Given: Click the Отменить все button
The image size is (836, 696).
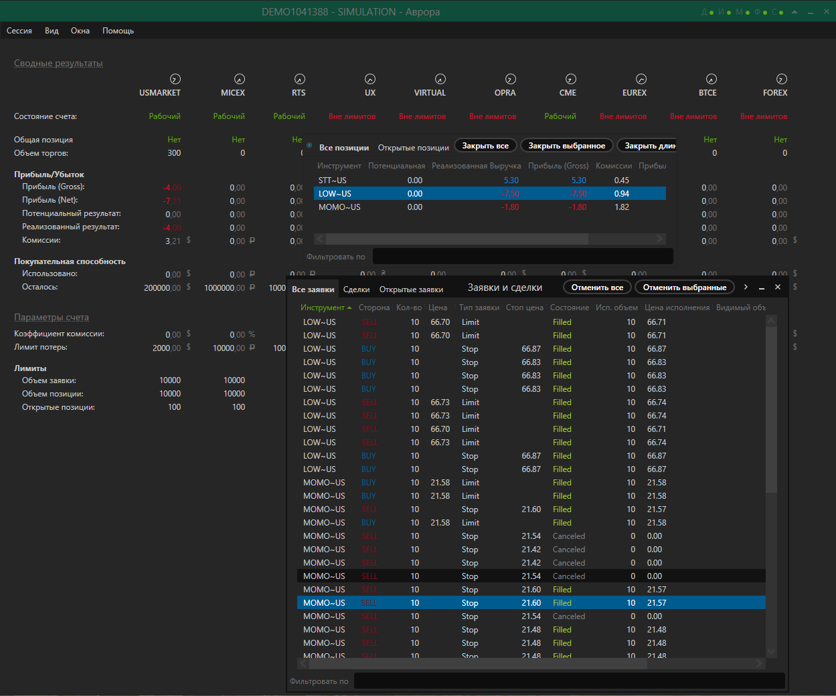Looking at the screenshot, I should 597,287.
